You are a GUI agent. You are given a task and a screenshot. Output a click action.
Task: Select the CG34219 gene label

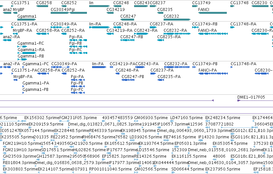[115, 9]
